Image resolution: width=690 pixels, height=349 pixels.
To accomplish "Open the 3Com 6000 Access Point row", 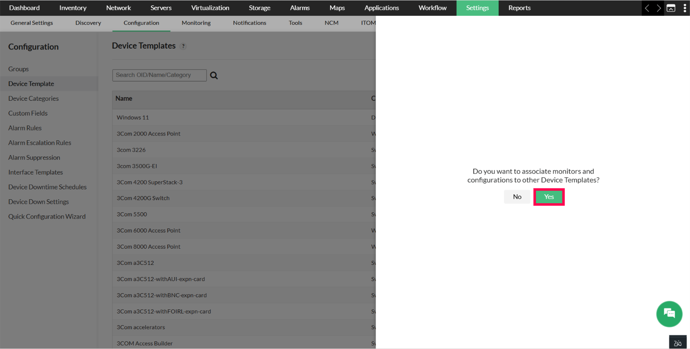I will (244, 230).
